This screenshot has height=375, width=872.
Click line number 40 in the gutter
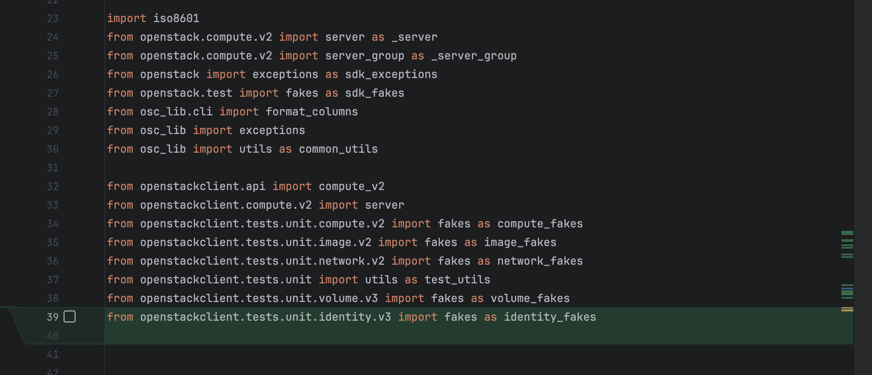[x=53, y=336]
